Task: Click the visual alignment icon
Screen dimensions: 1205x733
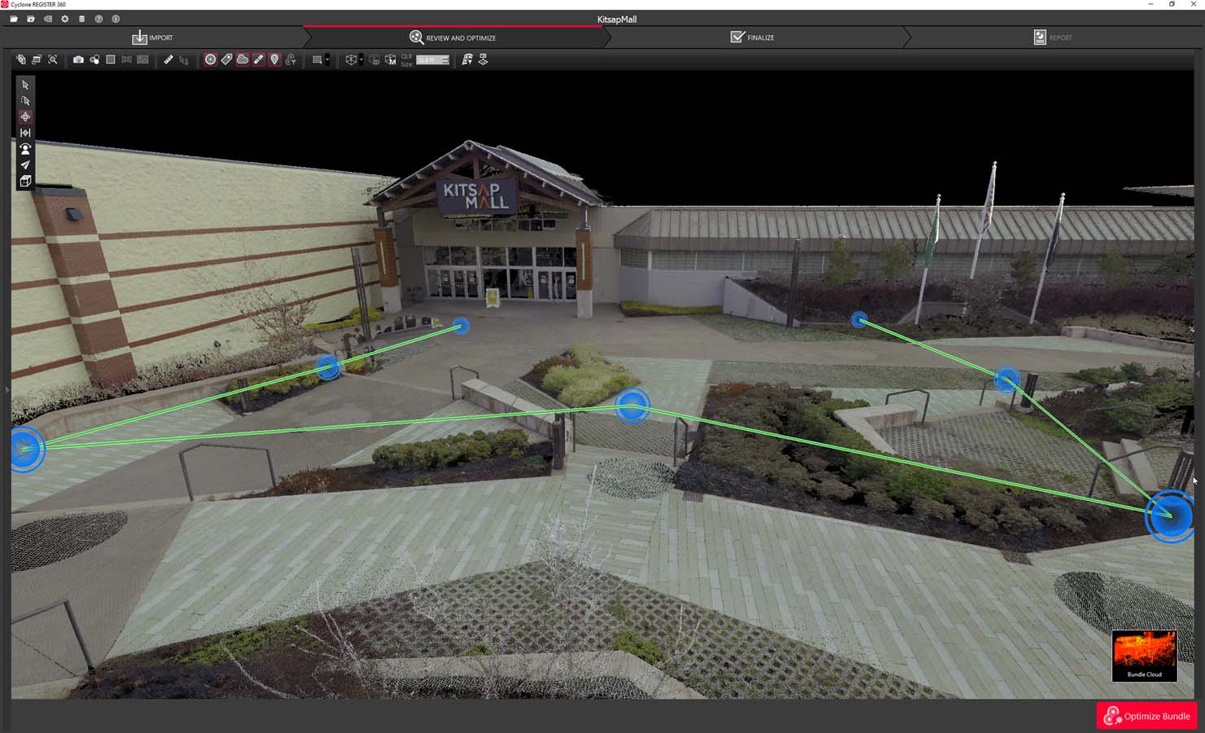Action: pyautogui.click(x=467, y=59)
